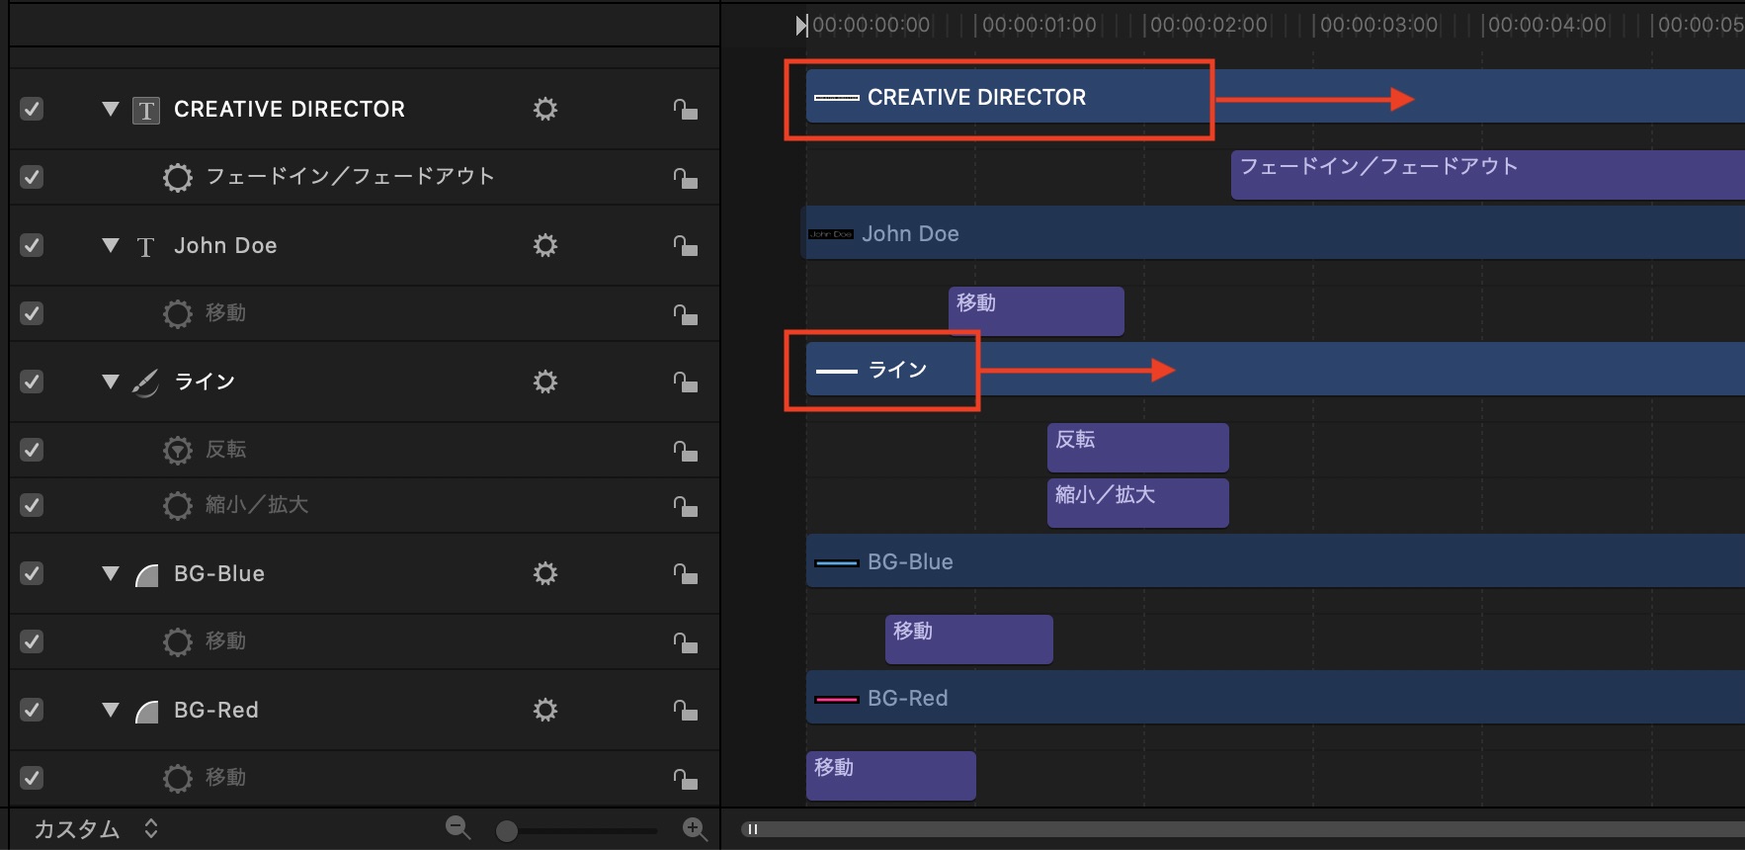Click the lock icon on 反転 behavior row
The height and width of the screenshot is (850, 1745).
click(686, 451)
